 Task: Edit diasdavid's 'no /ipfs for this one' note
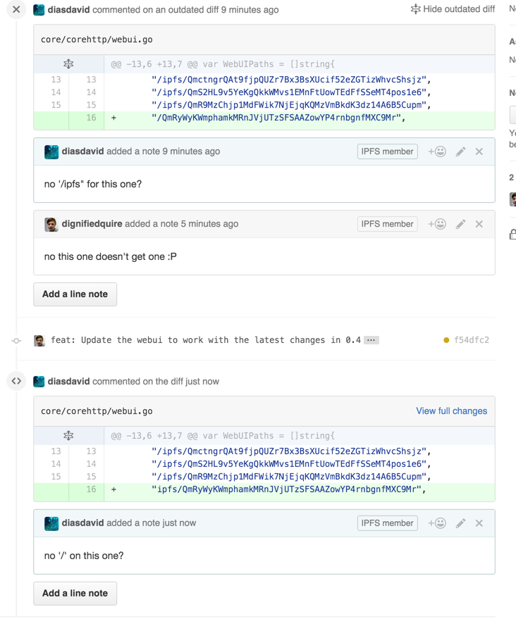(461, 151)
